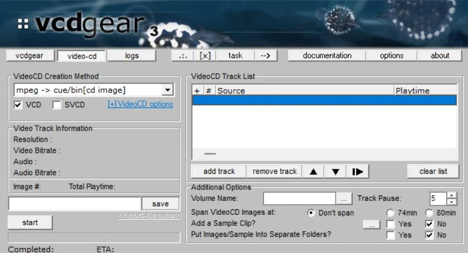Open the about page

pos(440,56)
